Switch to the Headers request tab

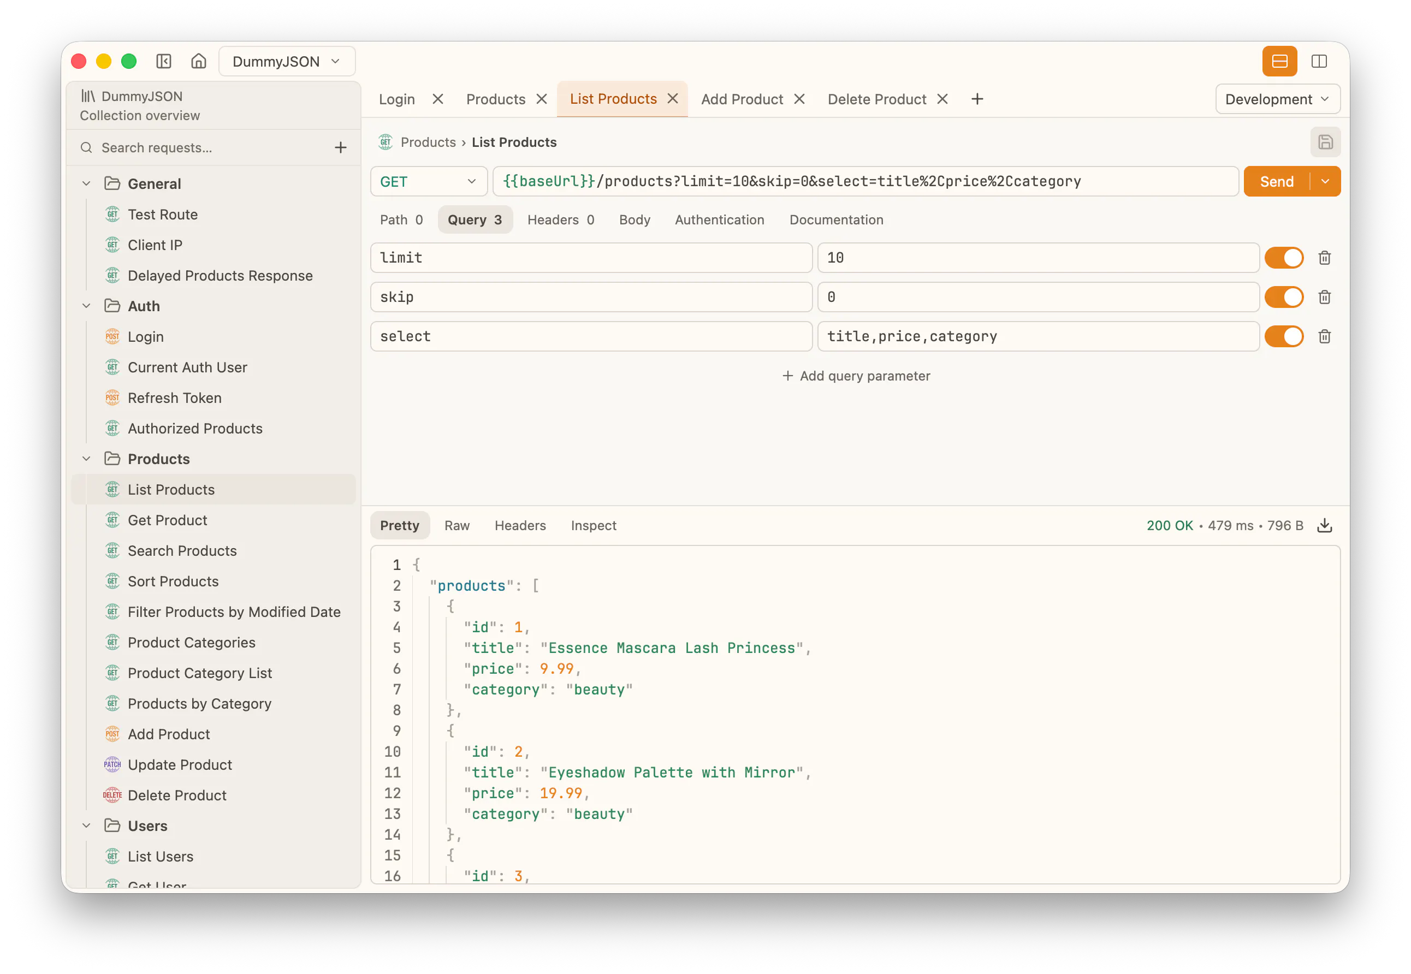point(561,219)
